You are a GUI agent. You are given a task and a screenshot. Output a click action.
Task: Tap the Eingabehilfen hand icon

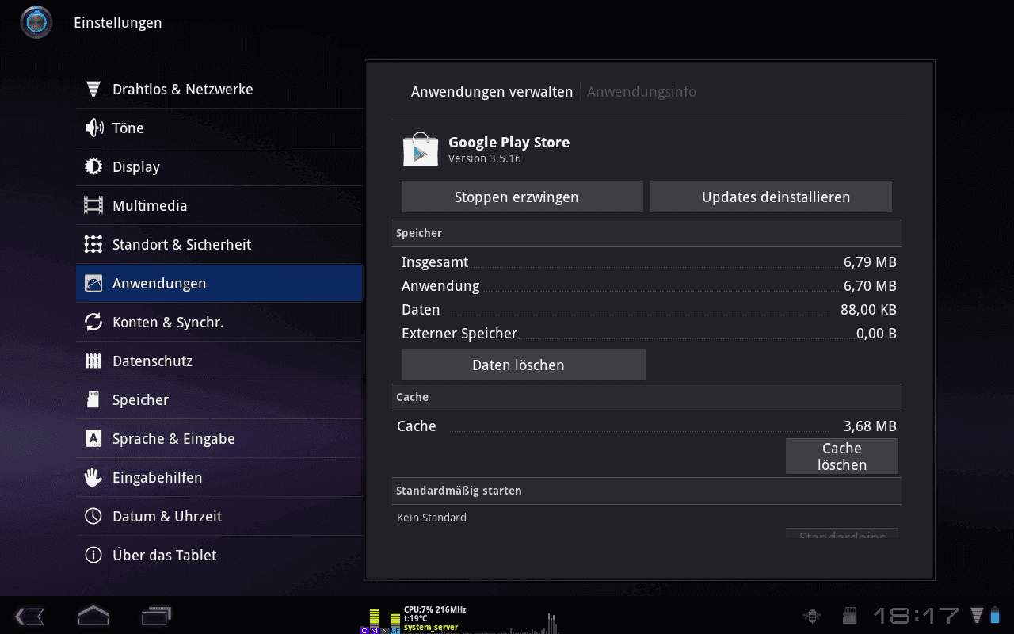coord(93,477)
